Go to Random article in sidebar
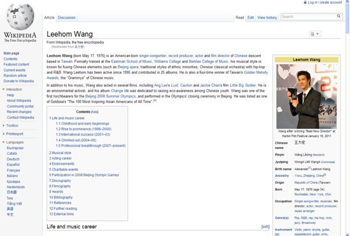This screenshot has height=236, width=350. point(15,76)
